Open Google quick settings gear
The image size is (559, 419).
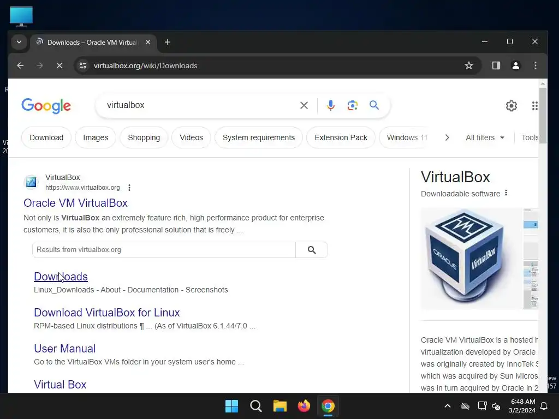point(511,106)
